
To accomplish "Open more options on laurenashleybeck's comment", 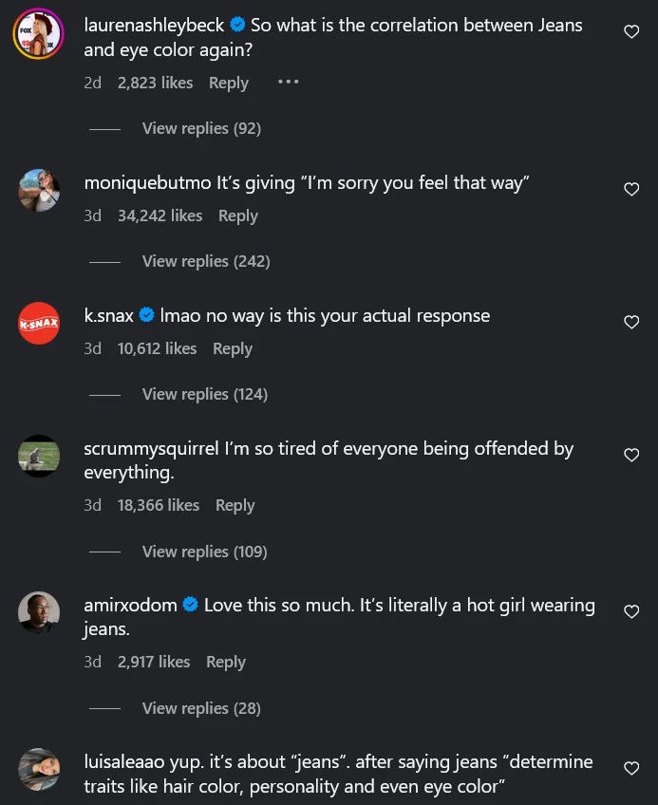I will pos(288,82).
